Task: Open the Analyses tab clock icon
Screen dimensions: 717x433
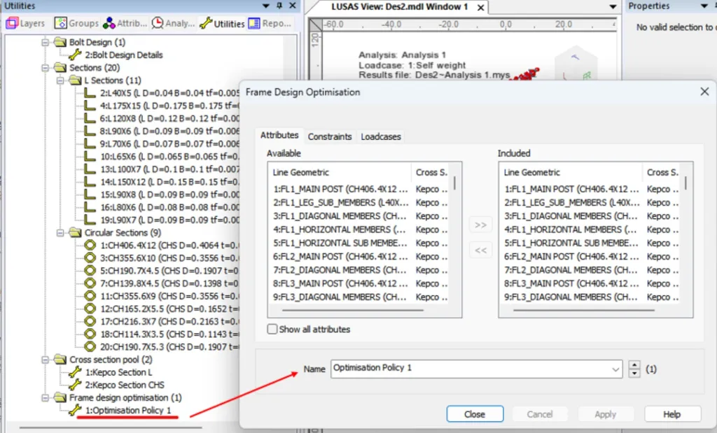Action: point(158,23)
